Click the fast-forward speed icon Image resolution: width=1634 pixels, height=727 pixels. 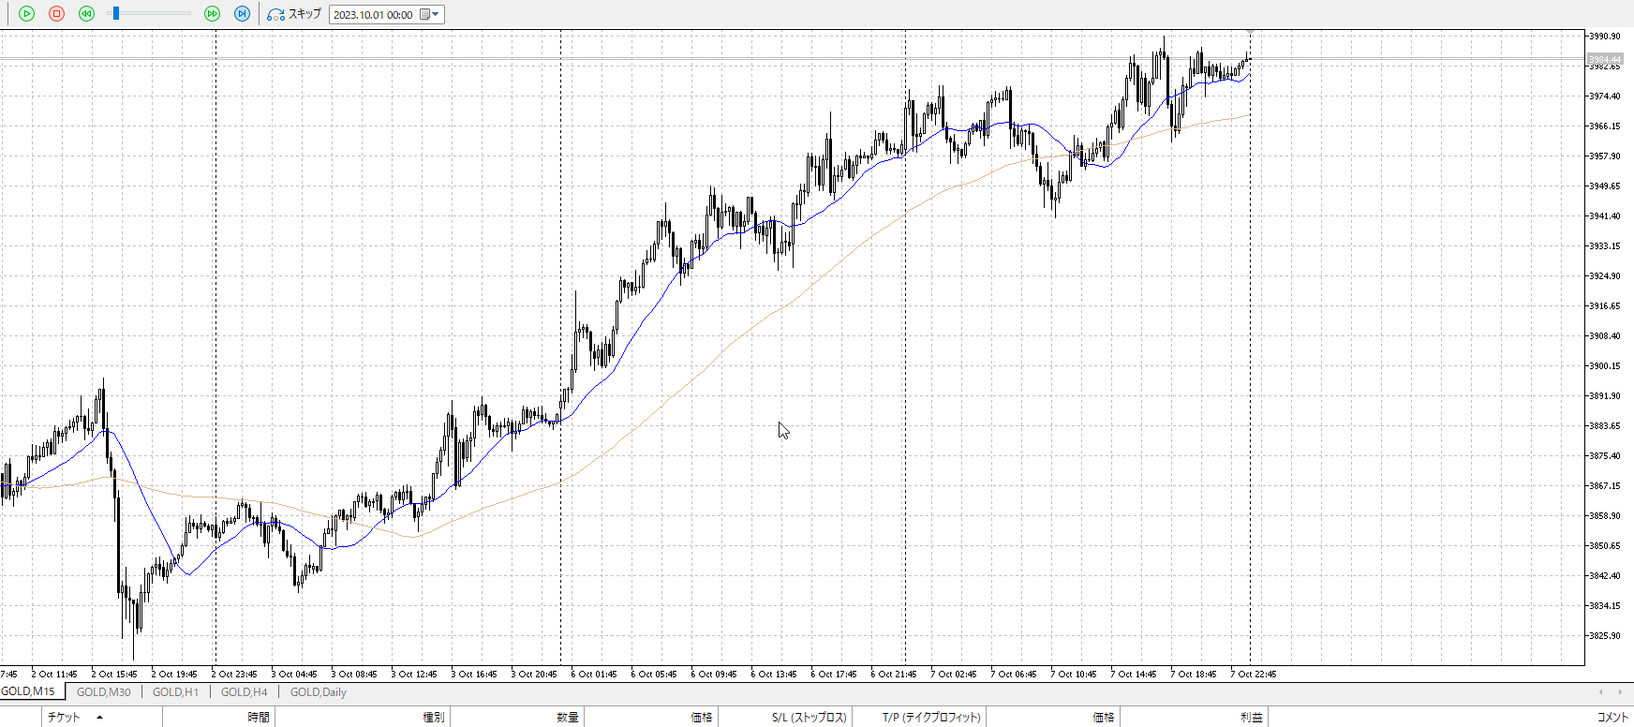[x=212, y=14]
